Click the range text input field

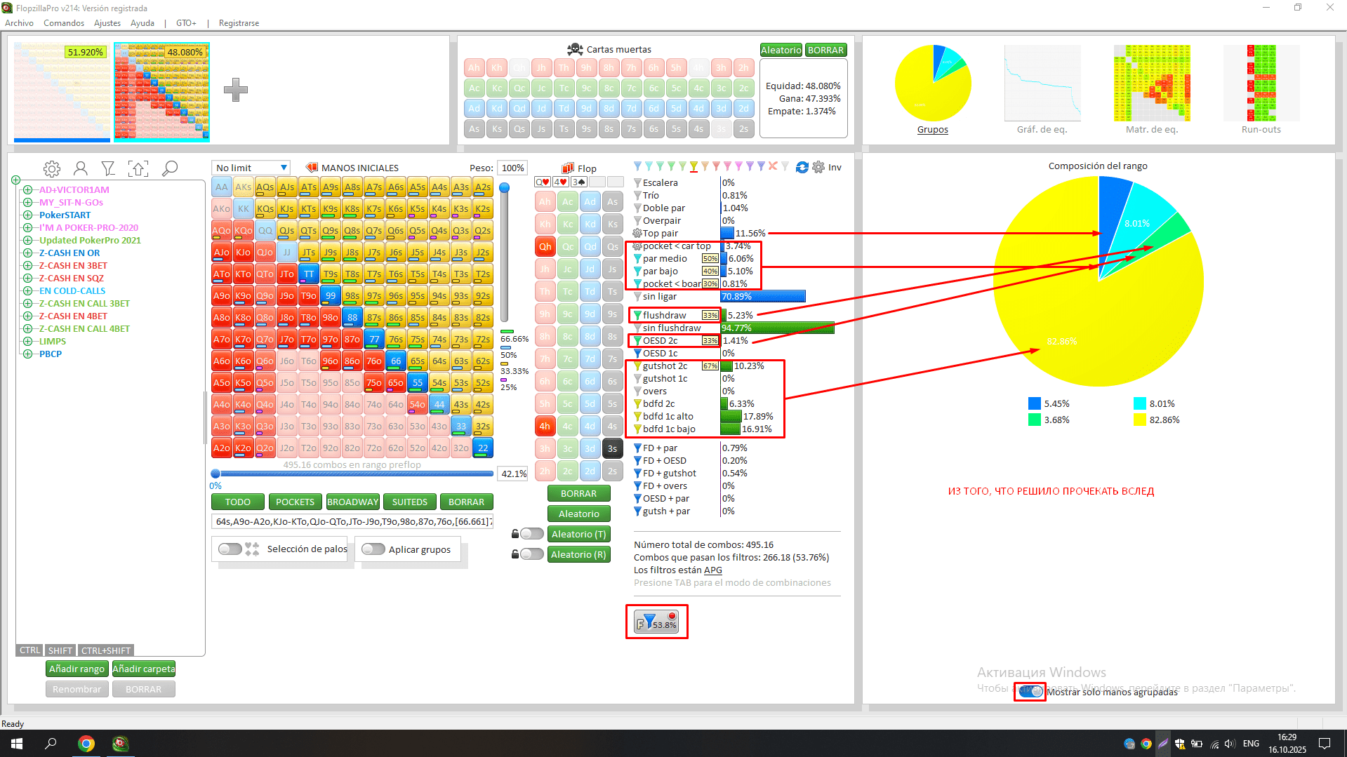(x=352, y=522)
